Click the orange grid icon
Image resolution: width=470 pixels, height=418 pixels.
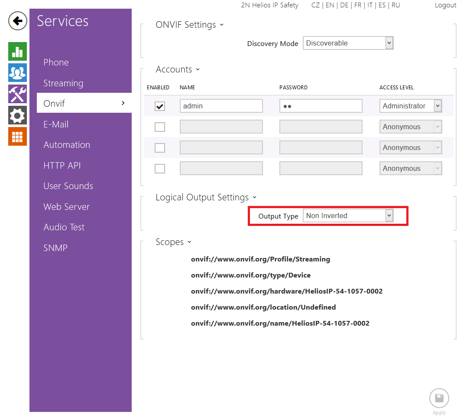pyautogui.click(x=17, y=137)
